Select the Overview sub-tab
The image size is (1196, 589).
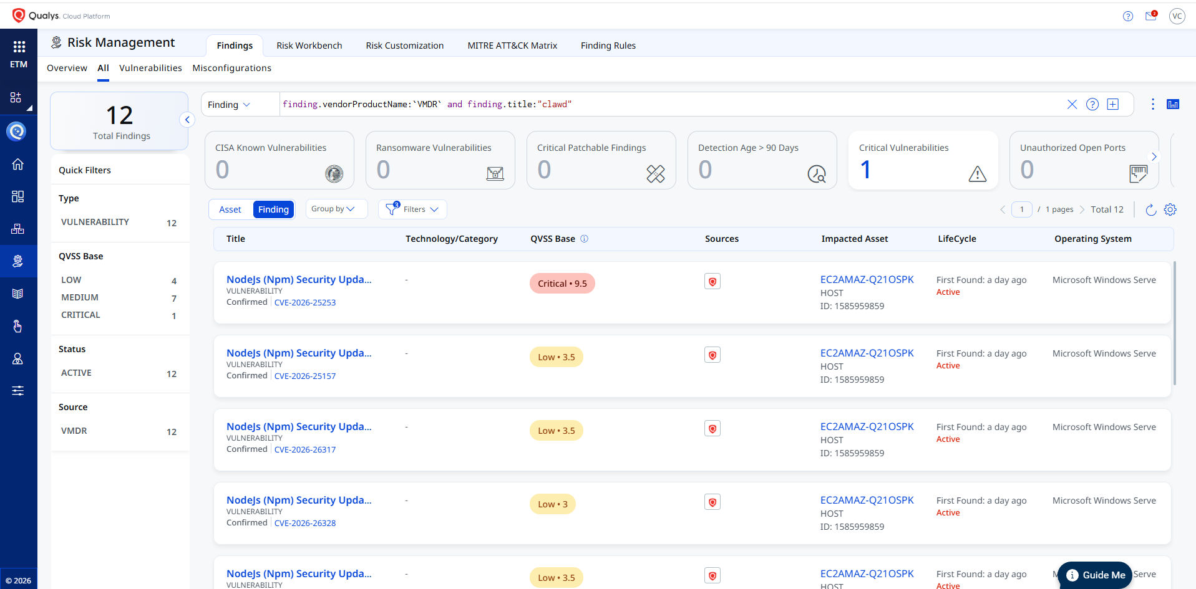point(67,68)
